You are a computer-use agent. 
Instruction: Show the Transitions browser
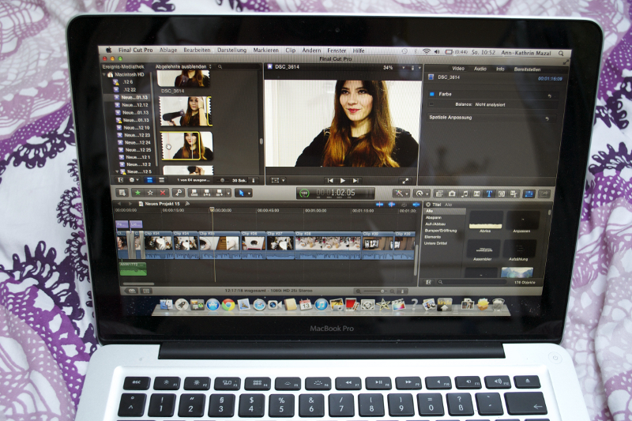pos(477,194)
